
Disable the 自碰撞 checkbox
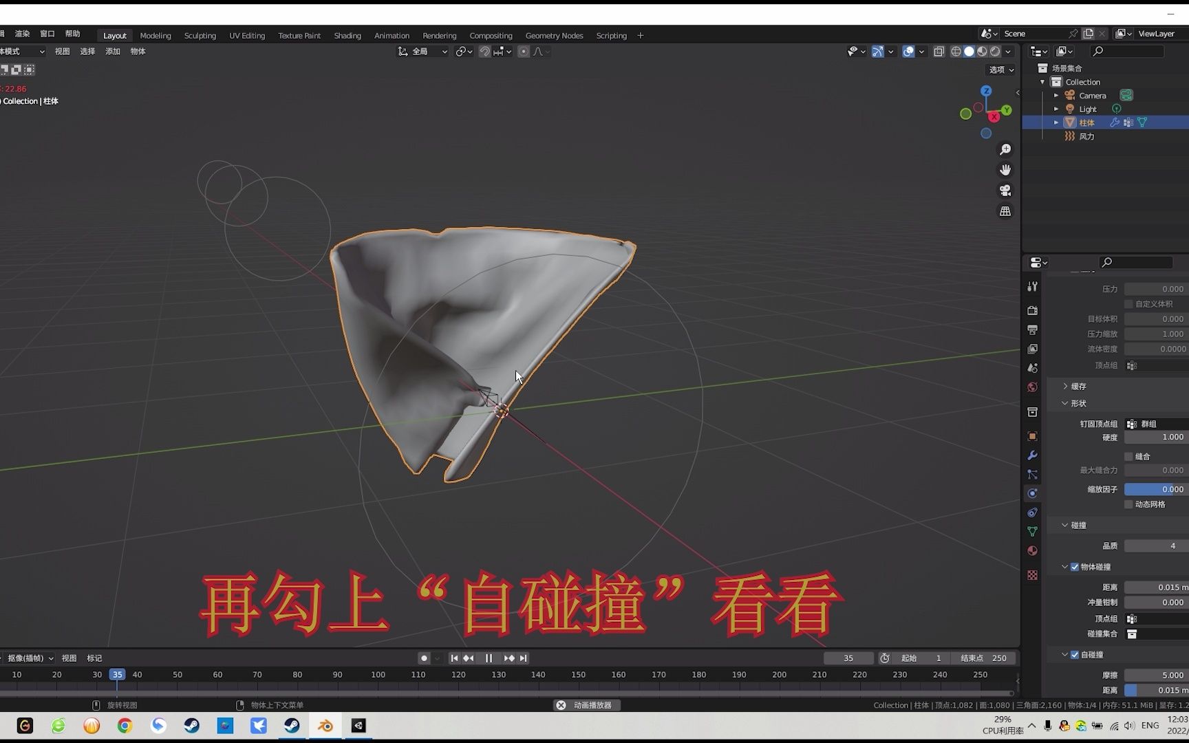1075,654
